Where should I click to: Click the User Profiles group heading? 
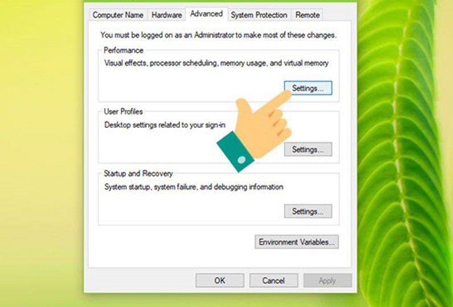pyautogui.click(x=123, y=112)
